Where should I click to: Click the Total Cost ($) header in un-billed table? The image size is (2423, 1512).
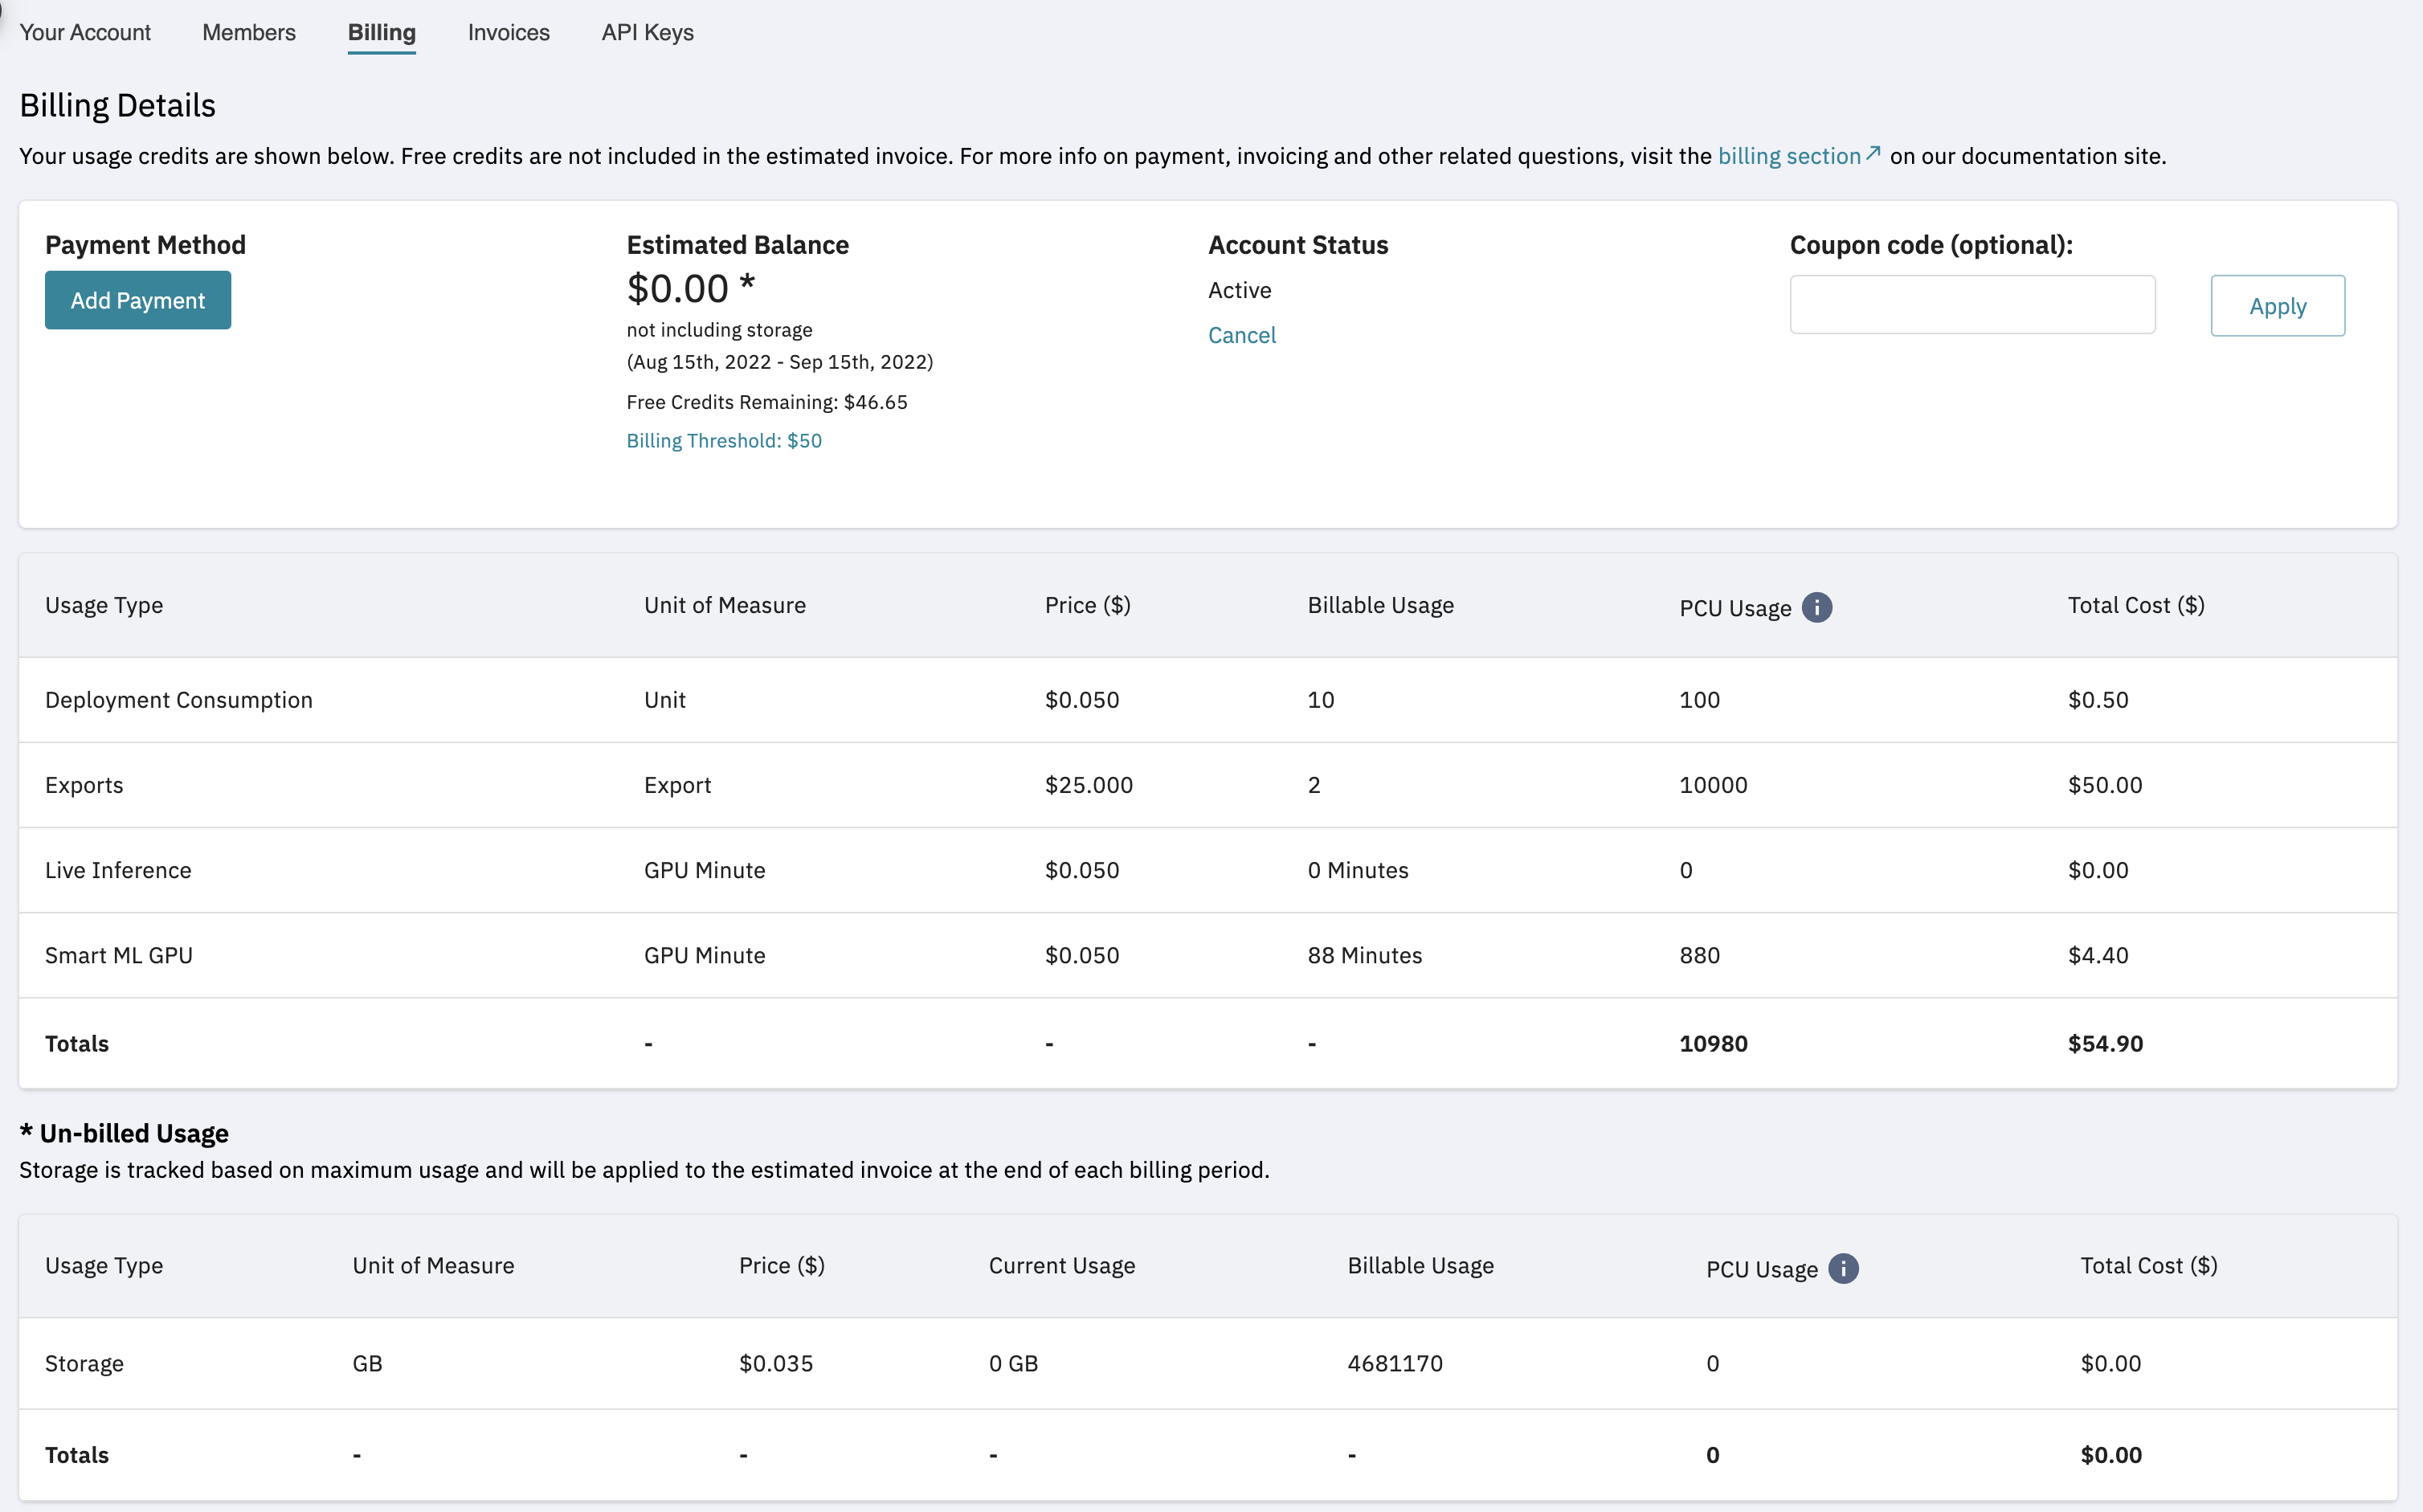2149,1266
